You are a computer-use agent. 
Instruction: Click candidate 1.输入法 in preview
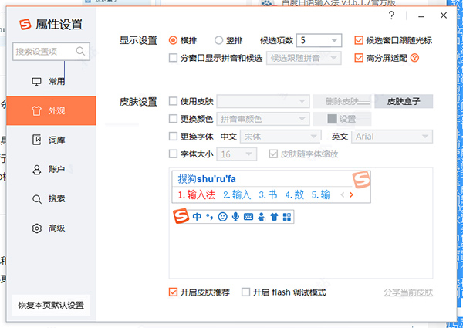coord(196,194)
